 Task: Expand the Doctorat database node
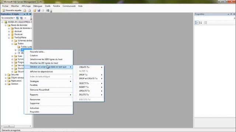9,34
